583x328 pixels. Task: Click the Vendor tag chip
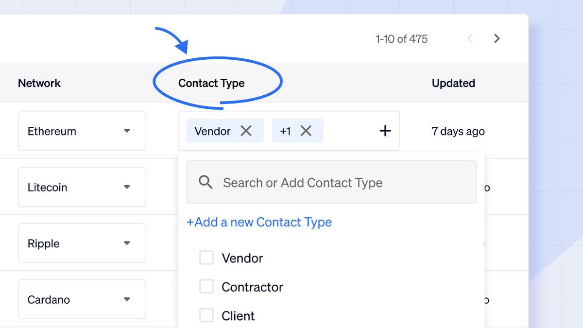[225, 131]
